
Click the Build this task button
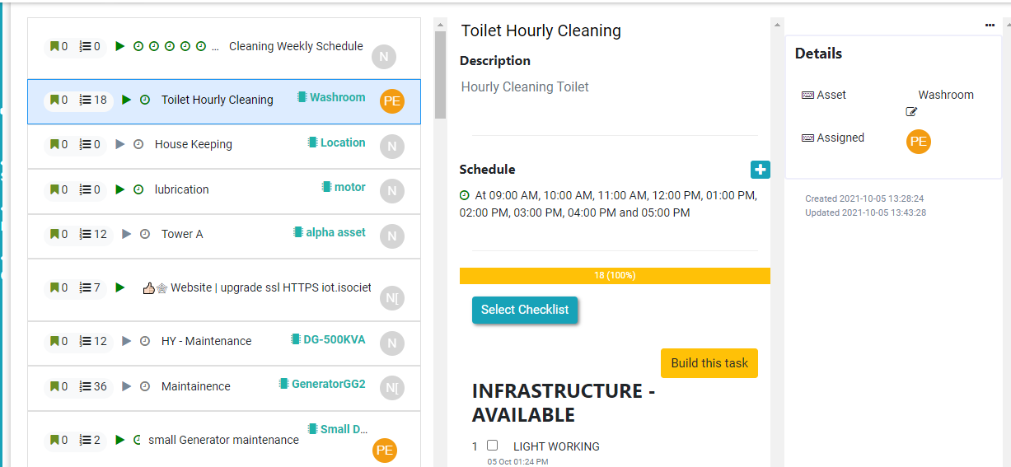click(709, 363)
